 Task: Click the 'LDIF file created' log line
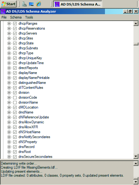(x=62, y=175)
